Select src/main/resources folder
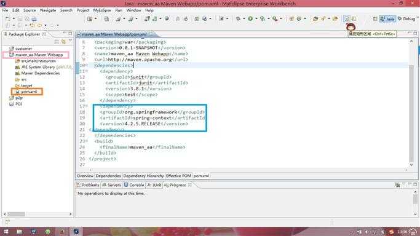The height and width of the screenshot is (236, 420). click(x=36, y=61)
